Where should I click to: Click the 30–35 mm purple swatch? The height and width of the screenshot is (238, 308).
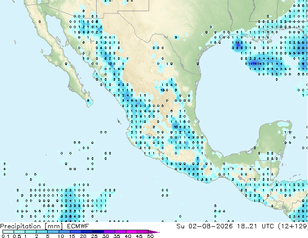[x=109, y=232]
